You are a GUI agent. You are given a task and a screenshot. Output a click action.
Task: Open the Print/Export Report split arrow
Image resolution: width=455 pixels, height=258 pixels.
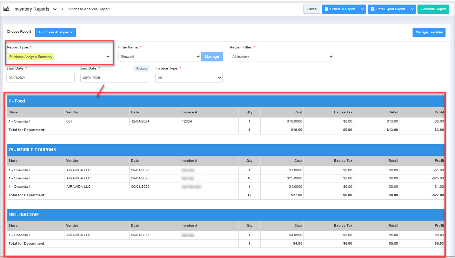[412, 9]
